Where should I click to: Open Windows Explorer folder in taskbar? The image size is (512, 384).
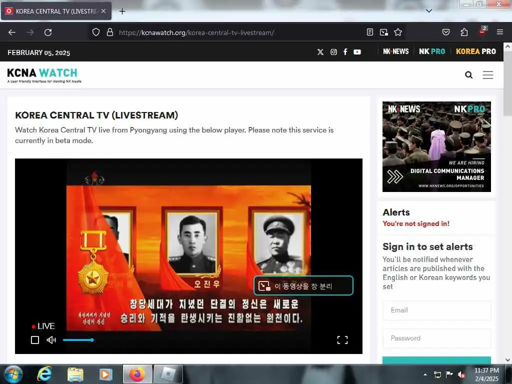coord(75,374)
